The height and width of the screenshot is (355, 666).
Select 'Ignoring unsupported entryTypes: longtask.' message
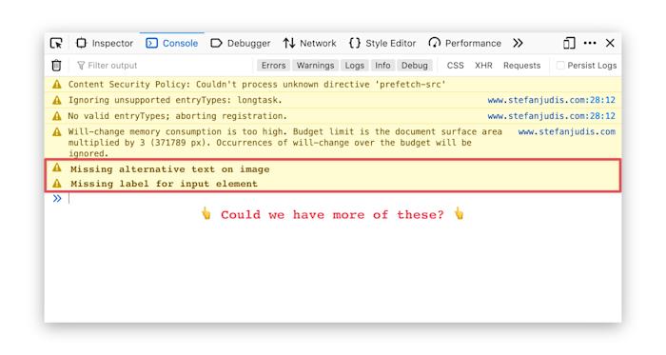[175, 100]
